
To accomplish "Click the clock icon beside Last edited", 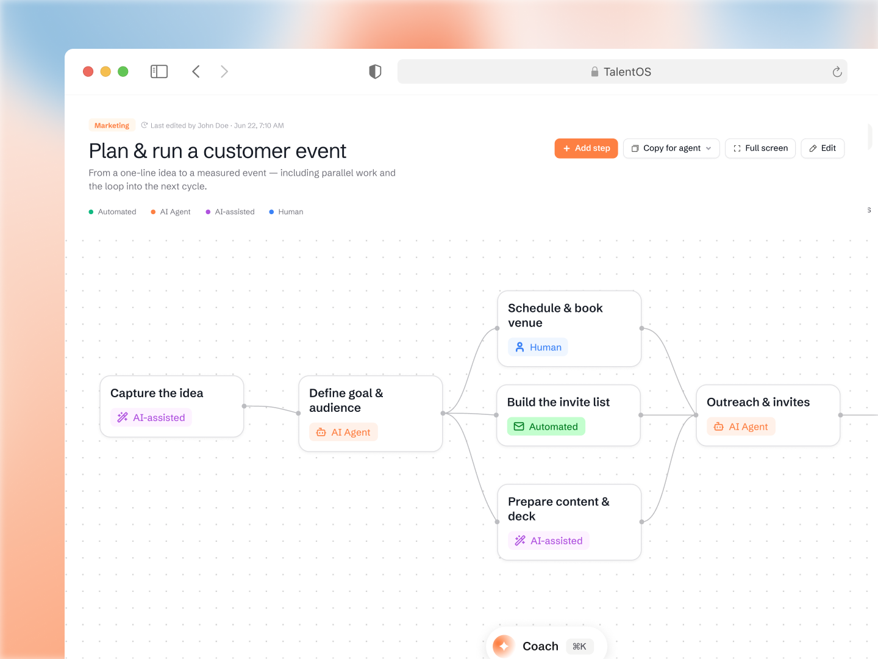I will [145, 125].
